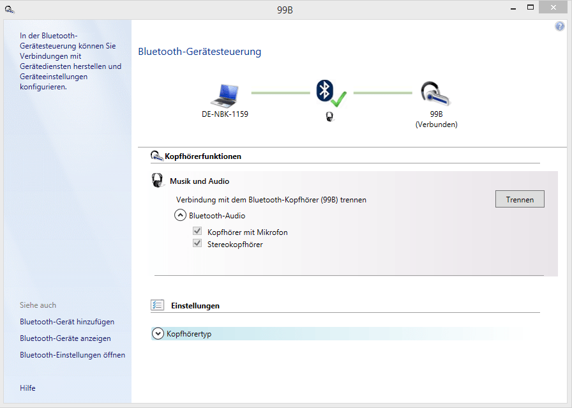572x408 pixels.
Task: Click the 99B headset device icon
Action: (x=435, y=94)
